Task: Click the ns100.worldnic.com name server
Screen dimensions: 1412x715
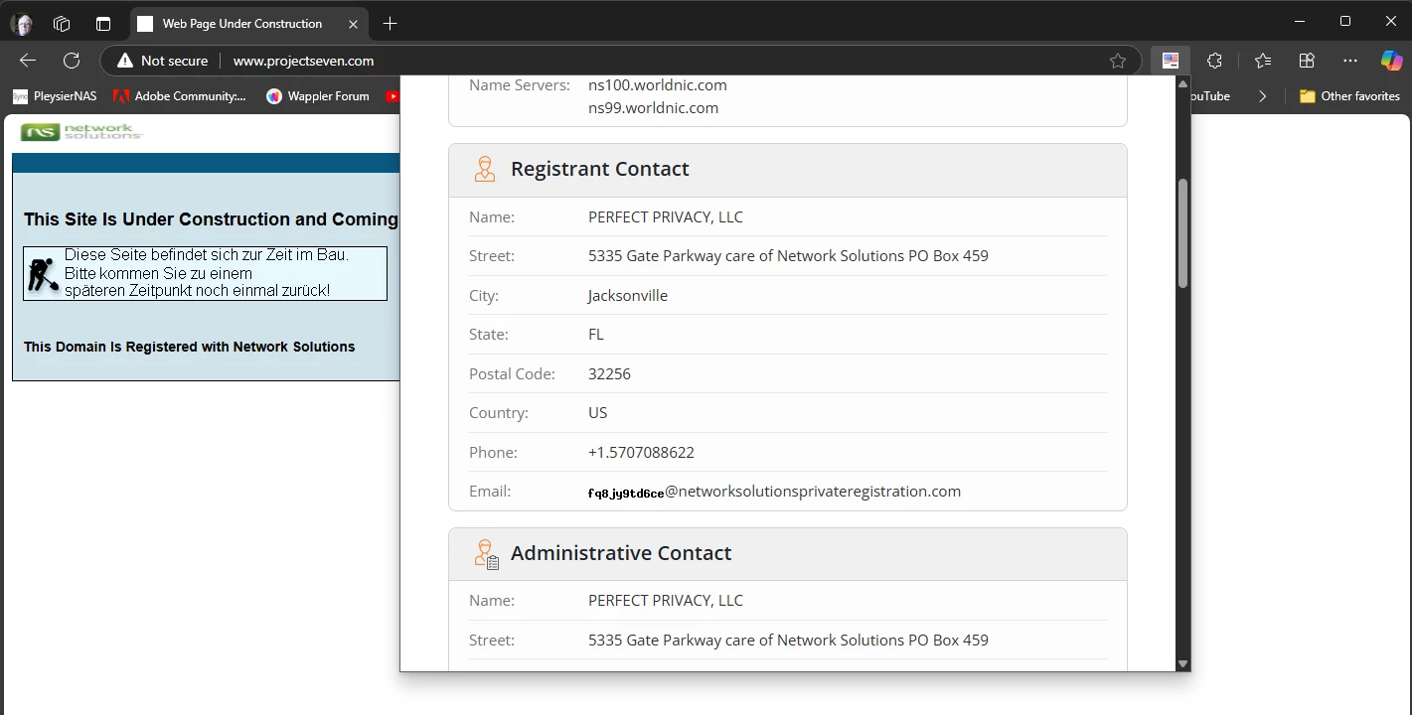Action: click(658, 85)
